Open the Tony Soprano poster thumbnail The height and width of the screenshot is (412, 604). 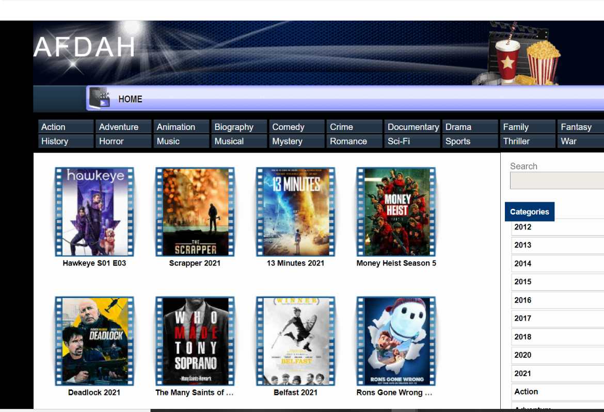pyautogui.click(x=195, y=341)
